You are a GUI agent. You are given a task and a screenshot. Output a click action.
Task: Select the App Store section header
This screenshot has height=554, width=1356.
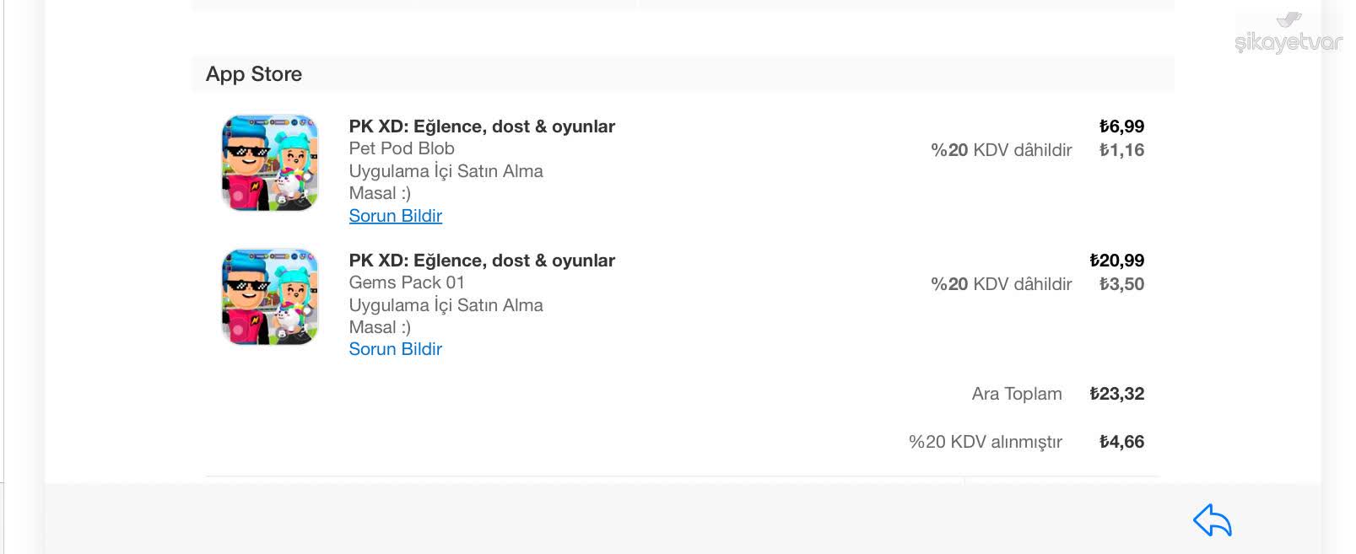pyautogui.click(x=254, y=74)
